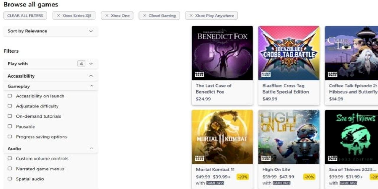Remove the Cloud Gaming filter chip
The width and height of the screenshot is (378, 189).
pos(144,15)
